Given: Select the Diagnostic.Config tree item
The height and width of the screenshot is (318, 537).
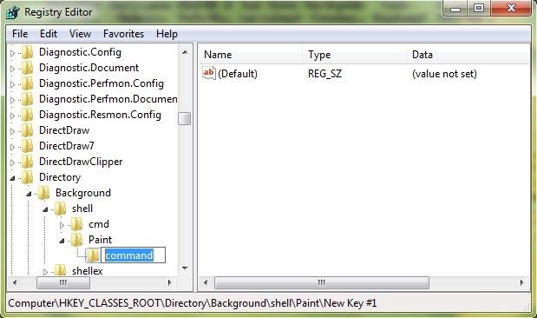Looking at the screenshot, I should (80, 52).
